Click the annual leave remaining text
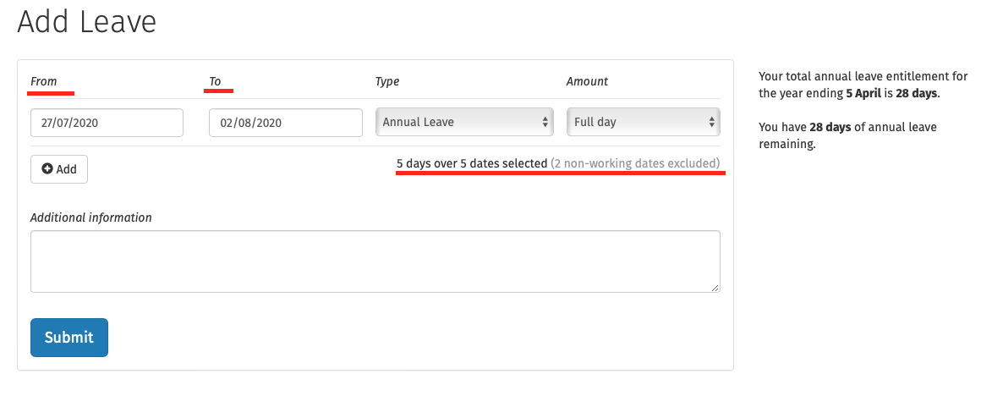Image resolution: width=981 pixels, height=396 pixels. pyautogui.click(x=847, y=135)
